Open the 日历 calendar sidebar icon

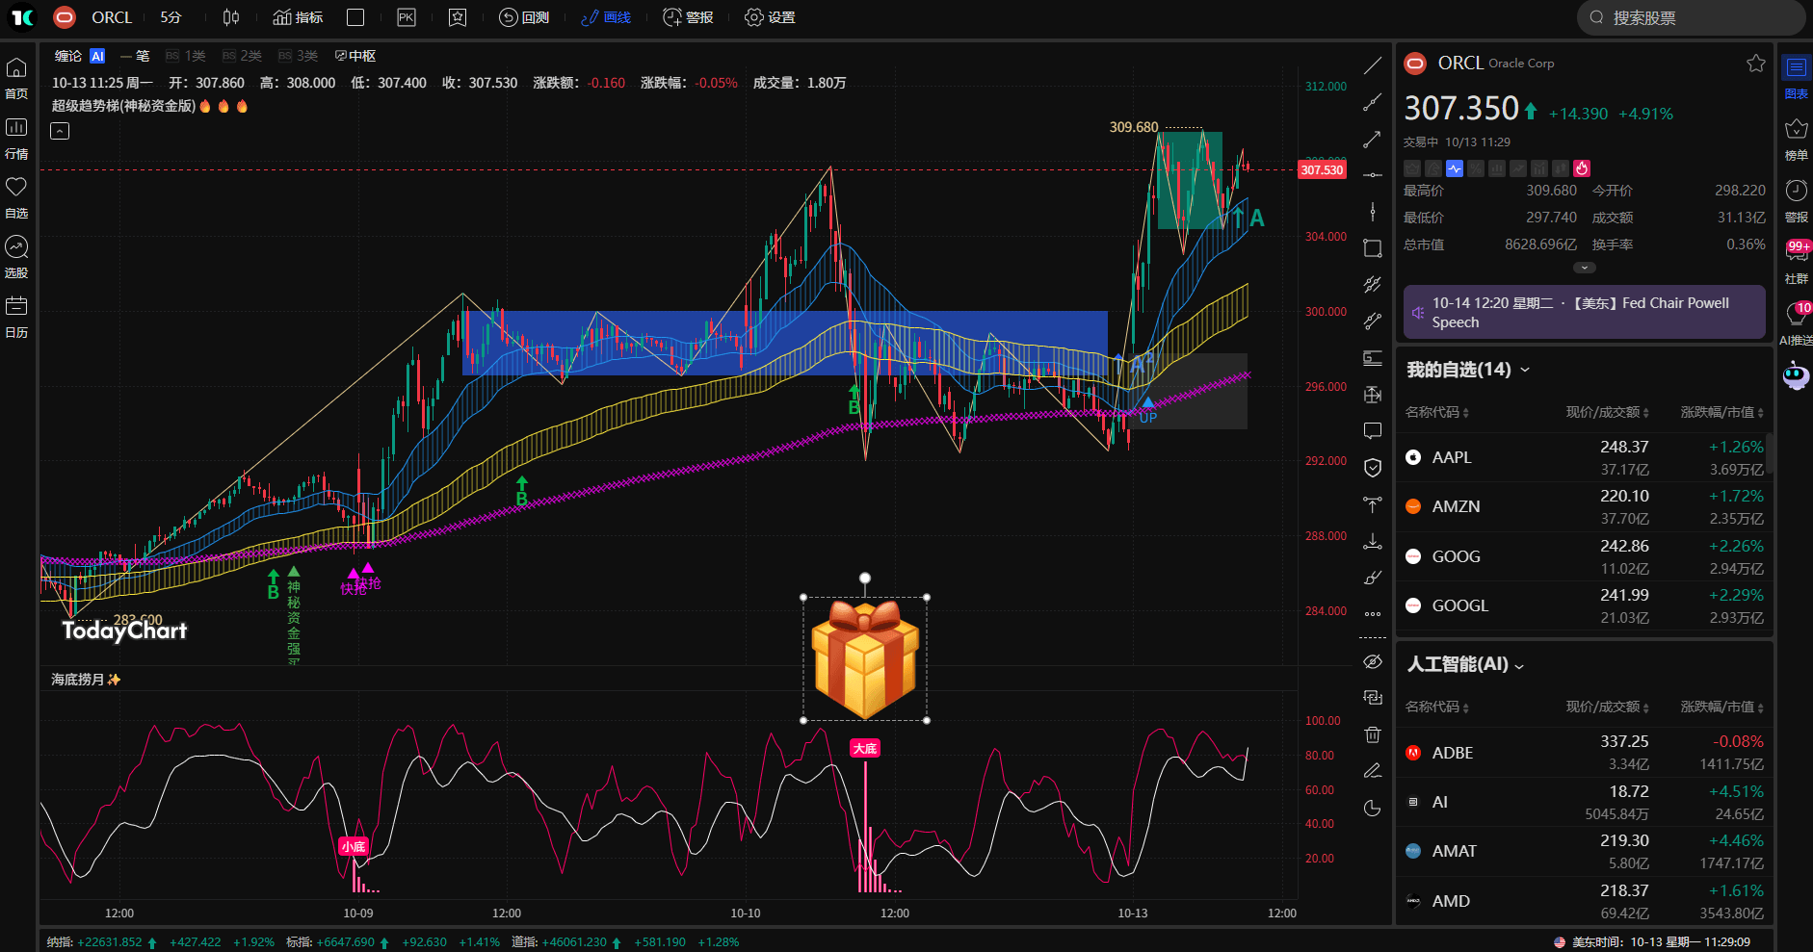click(16, 314)
